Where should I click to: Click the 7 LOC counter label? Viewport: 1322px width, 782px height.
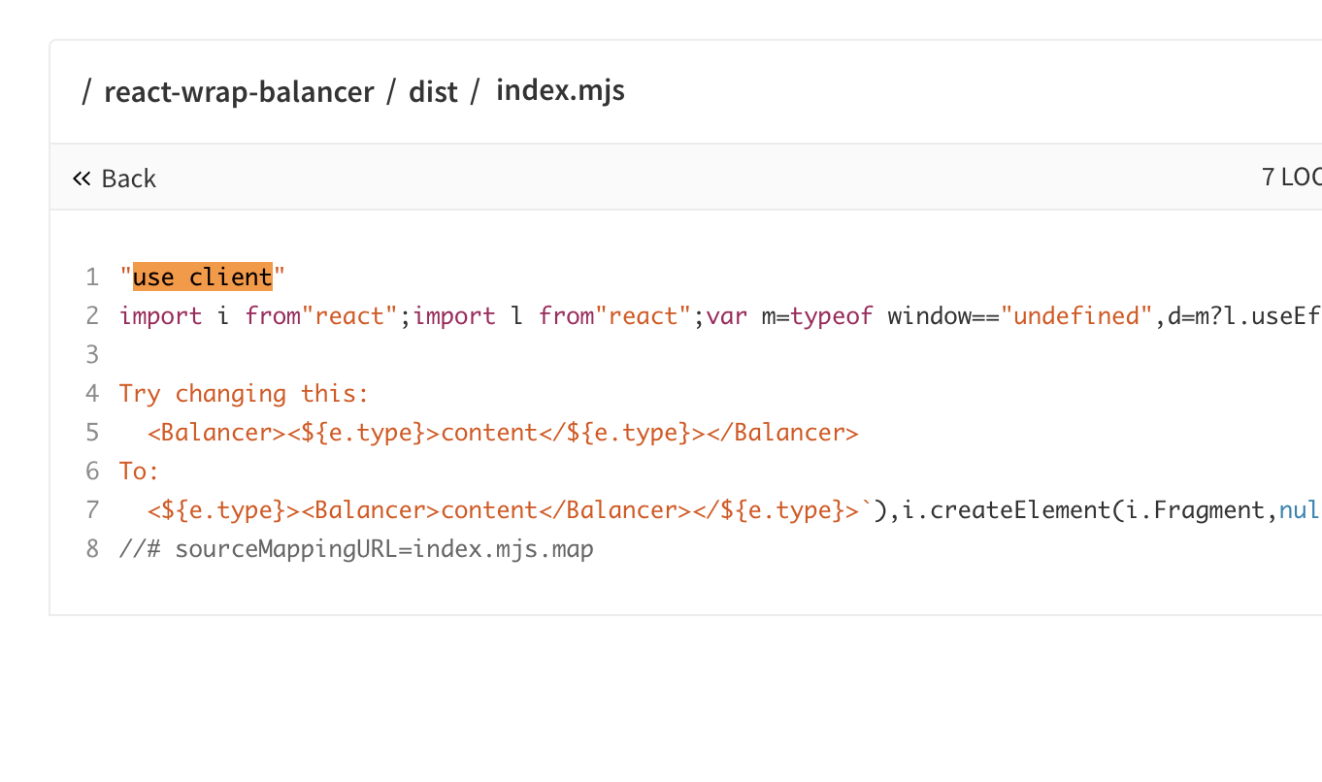click(x=1291, y=177)
